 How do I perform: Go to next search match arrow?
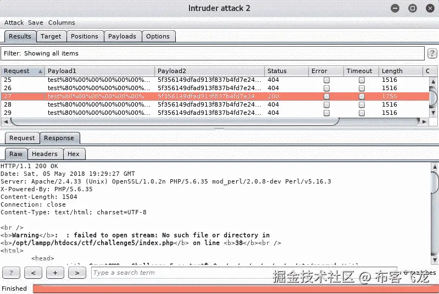(x=77, y=273)
